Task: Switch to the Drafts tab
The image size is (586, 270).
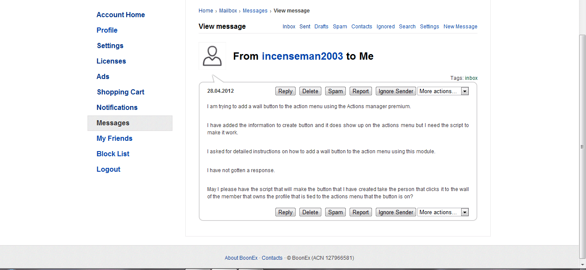Action: click(x=321, y=27)
